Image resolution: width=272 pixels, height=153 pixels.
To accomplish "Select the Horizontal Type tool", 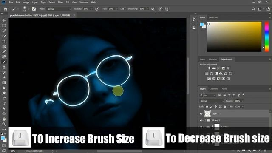I will tap(4, 104).
